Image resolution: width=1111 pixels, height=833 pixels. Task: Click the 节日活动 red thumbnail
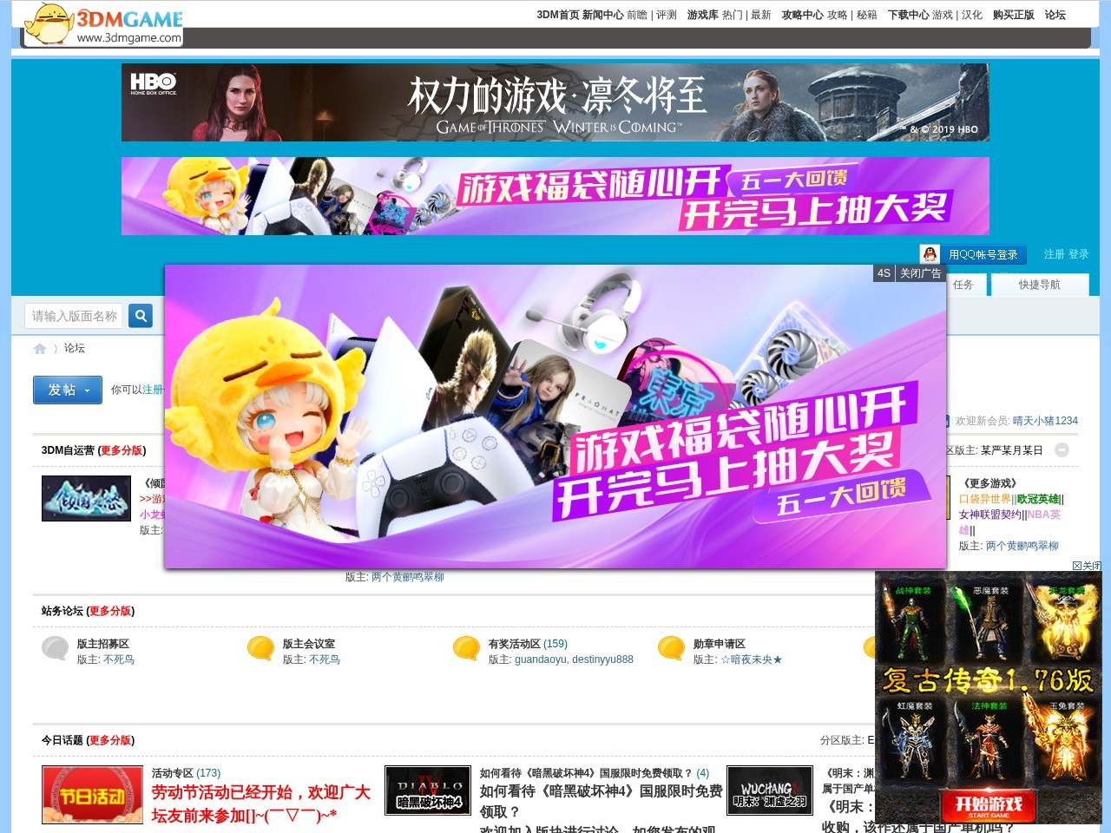coord(93,795)
